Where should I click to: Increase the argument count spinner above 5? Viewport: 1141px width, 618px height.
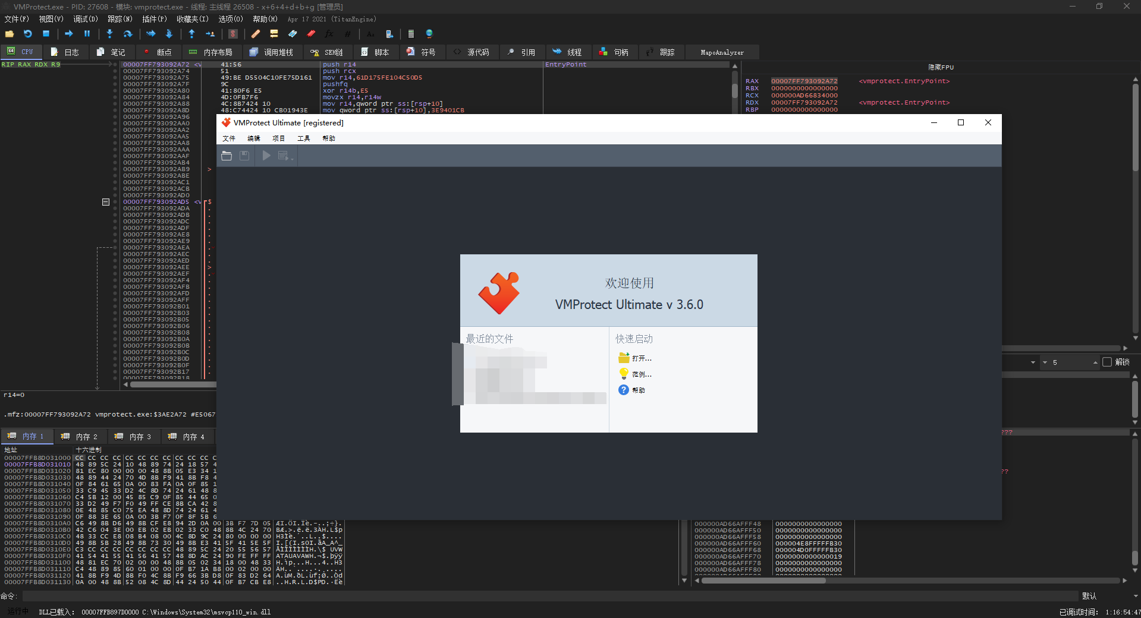(x=1095, y=362)
